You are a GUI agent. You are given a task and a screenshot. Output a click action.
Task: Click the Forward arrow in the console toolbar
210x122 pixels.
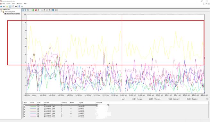pos(4,6)
